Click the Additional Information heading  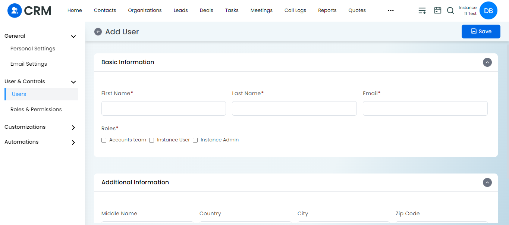[x=135, y=182]
